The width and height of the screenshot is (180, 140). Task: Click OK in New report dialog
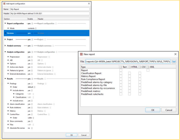pos(153,110)
